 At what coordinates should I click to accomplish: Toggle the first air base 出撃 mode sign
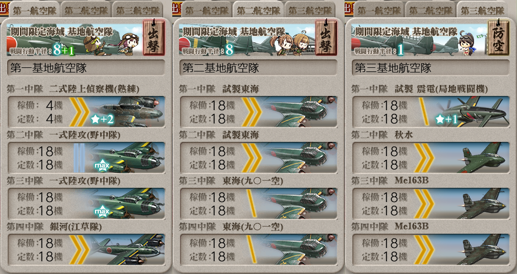coord(153,37)
